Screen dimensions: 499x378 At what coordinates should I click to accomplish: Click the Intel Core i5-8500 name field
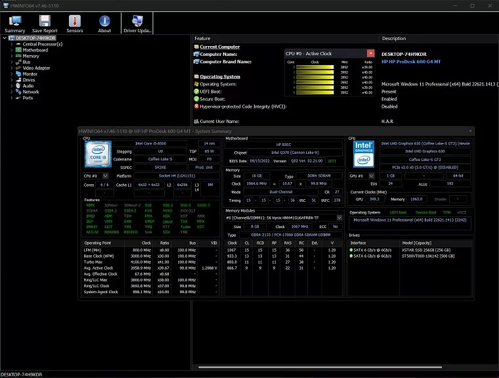coord(150,143)
